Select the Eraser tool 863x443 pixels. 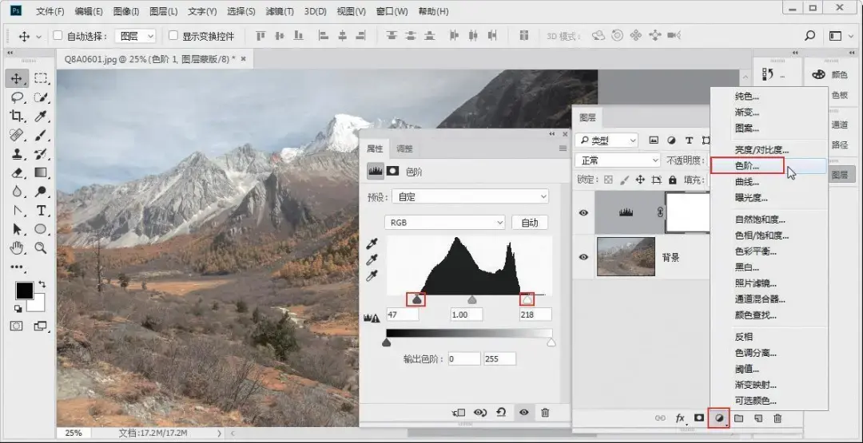(x=17, y=172)
